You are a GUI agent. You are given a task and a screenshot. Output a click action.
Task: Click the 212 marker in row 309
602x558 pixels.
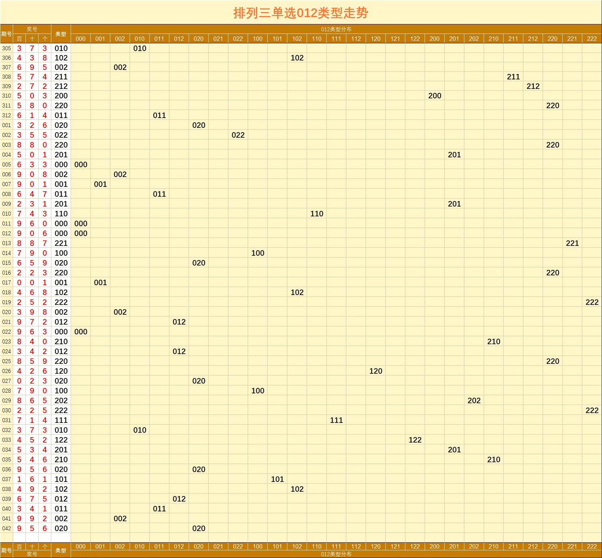click(x=533, y=86)
